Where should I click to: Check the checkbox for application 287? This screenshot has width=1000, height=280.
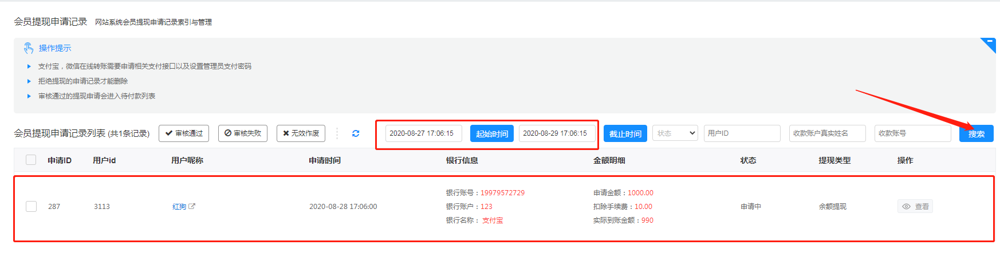(x=32, y=207)
